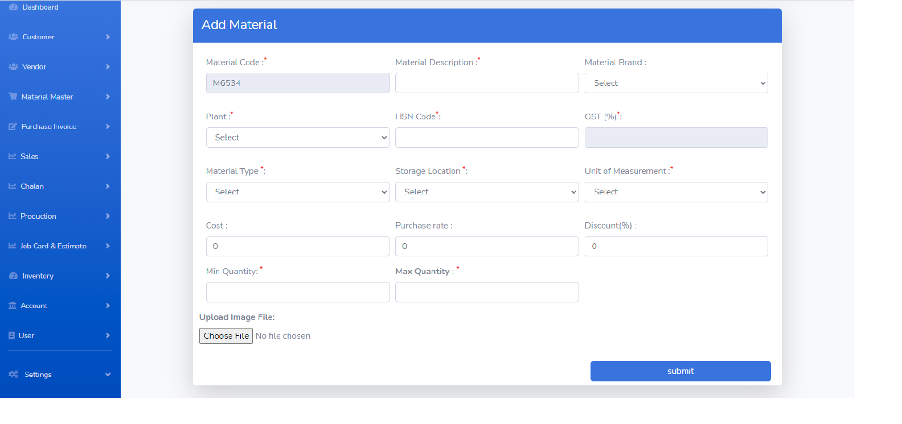Click the Material Master cart icon

(x=13, y=97)
